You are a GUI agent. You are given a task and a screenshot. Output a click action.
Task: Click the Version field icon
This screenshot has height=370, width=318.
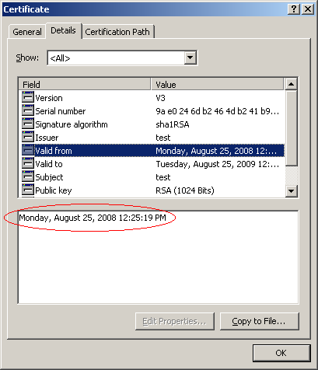[x=28, y=97]
